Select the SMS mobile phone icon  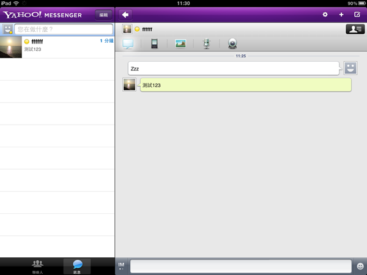coord(154,43)
